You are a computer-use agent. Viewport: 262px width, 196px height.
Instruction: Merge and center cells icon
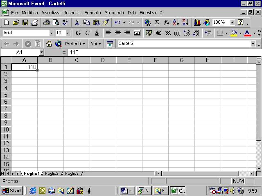click(x=137, y=33)
